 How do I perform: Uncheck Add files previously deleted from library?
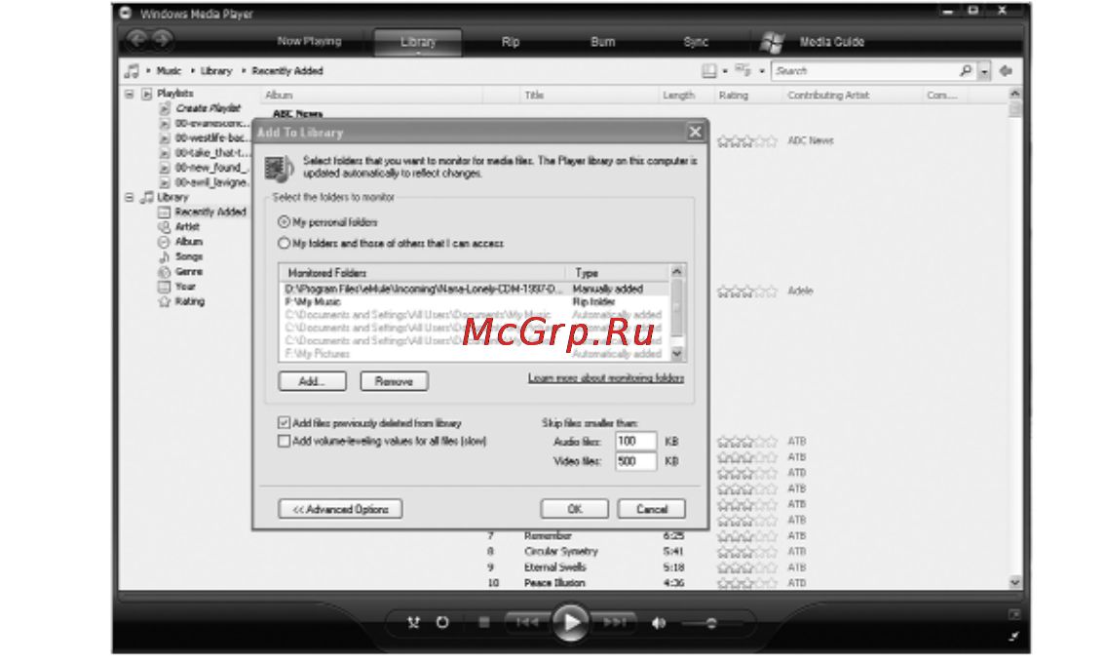tap(284, 423)
